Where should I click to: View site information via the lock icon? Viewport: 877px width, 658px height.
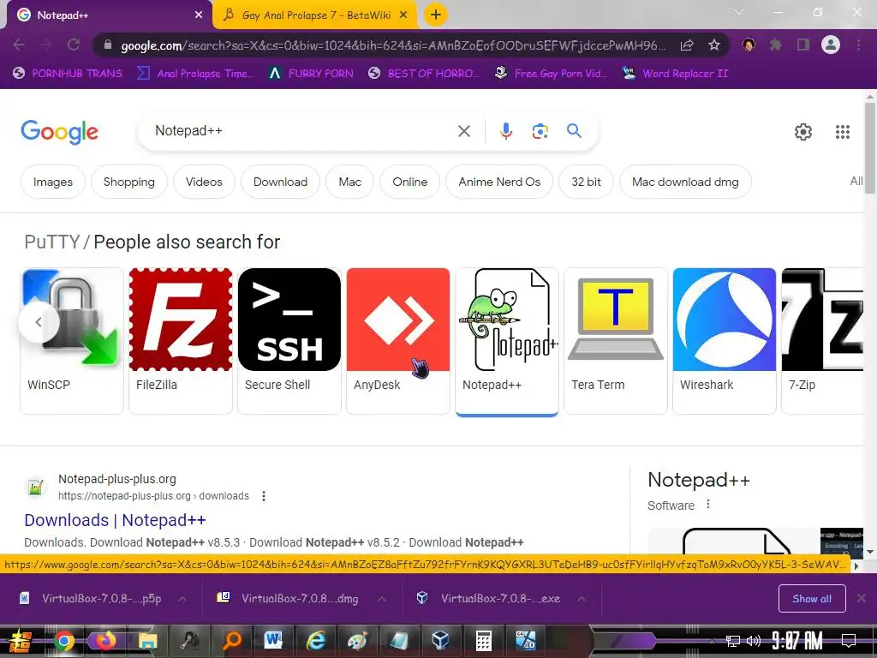108,45
